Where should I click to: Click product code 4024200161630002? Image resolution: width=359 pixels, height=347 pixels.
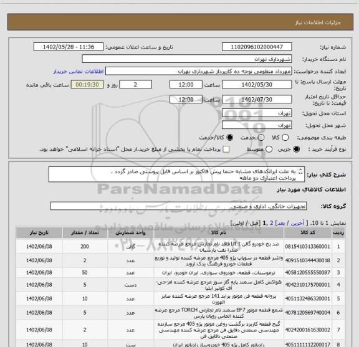point(307,330)
